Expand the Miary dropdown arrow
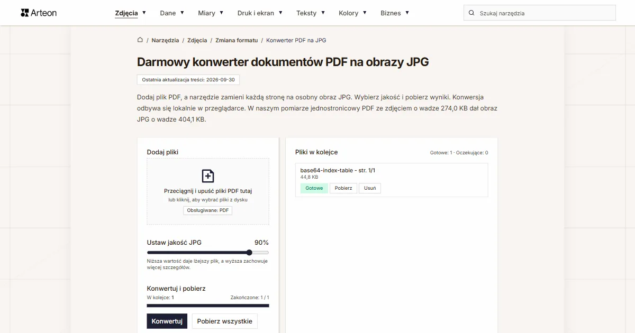 [221, 13]
